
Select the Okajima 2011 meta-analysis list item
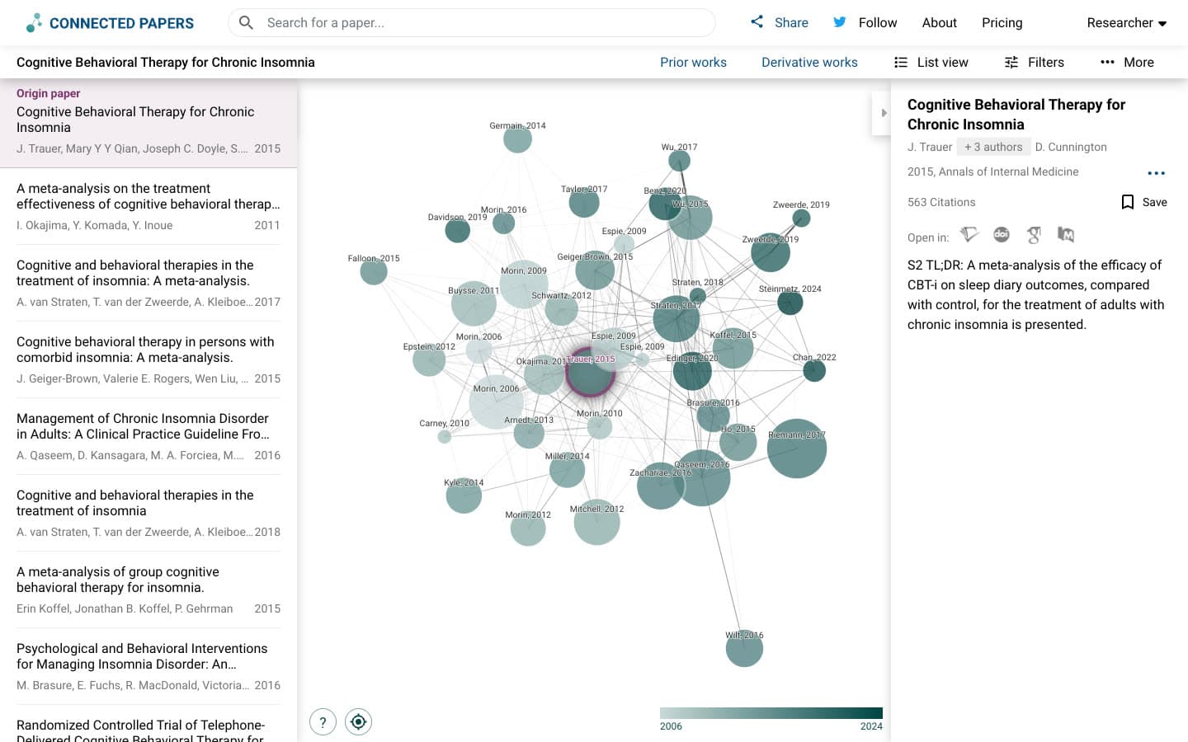[148, 206]
